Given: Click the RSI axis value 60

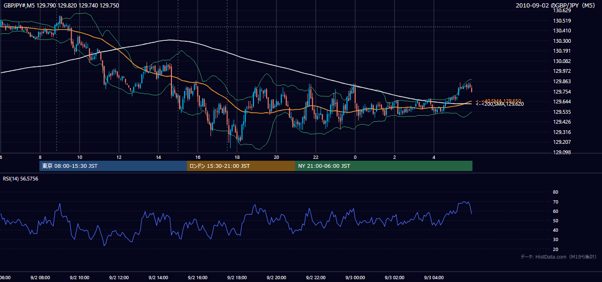Looking at the screenshot, I should (555, 211).
